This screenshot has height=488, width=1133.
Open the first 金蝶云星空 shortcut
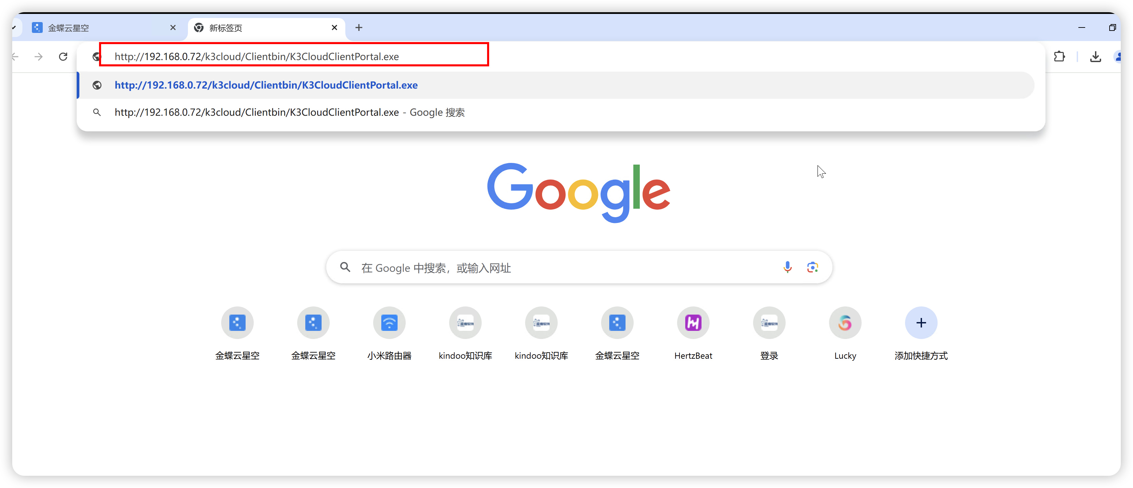(237, 334)
